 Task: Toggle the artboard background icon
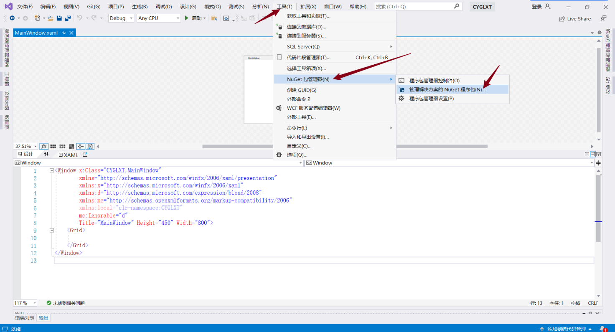click(x=71, y=146)
